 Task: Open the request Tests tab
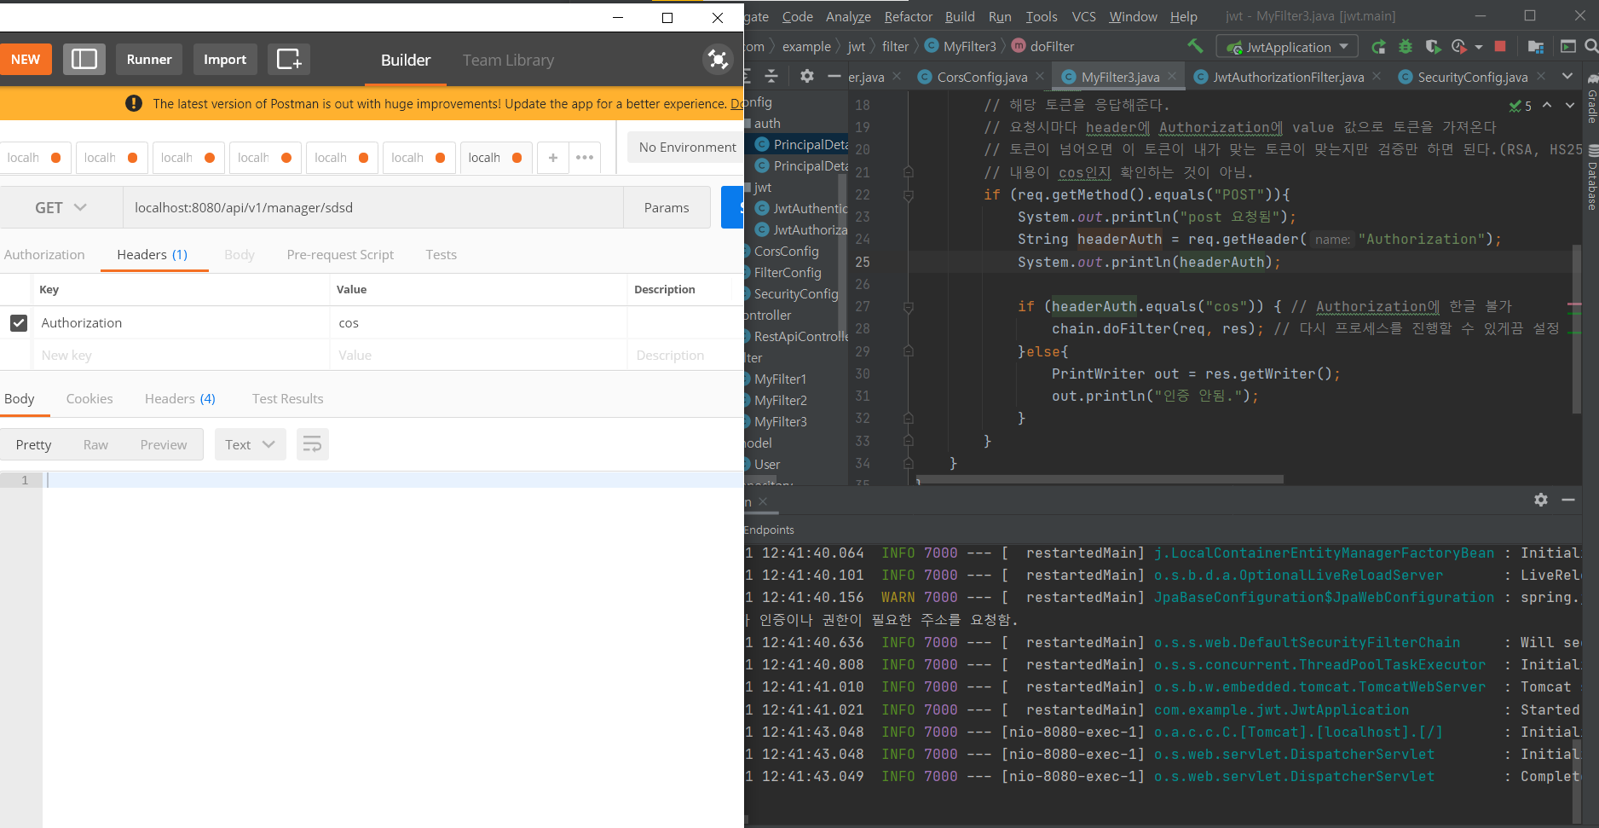coord(442,254)
